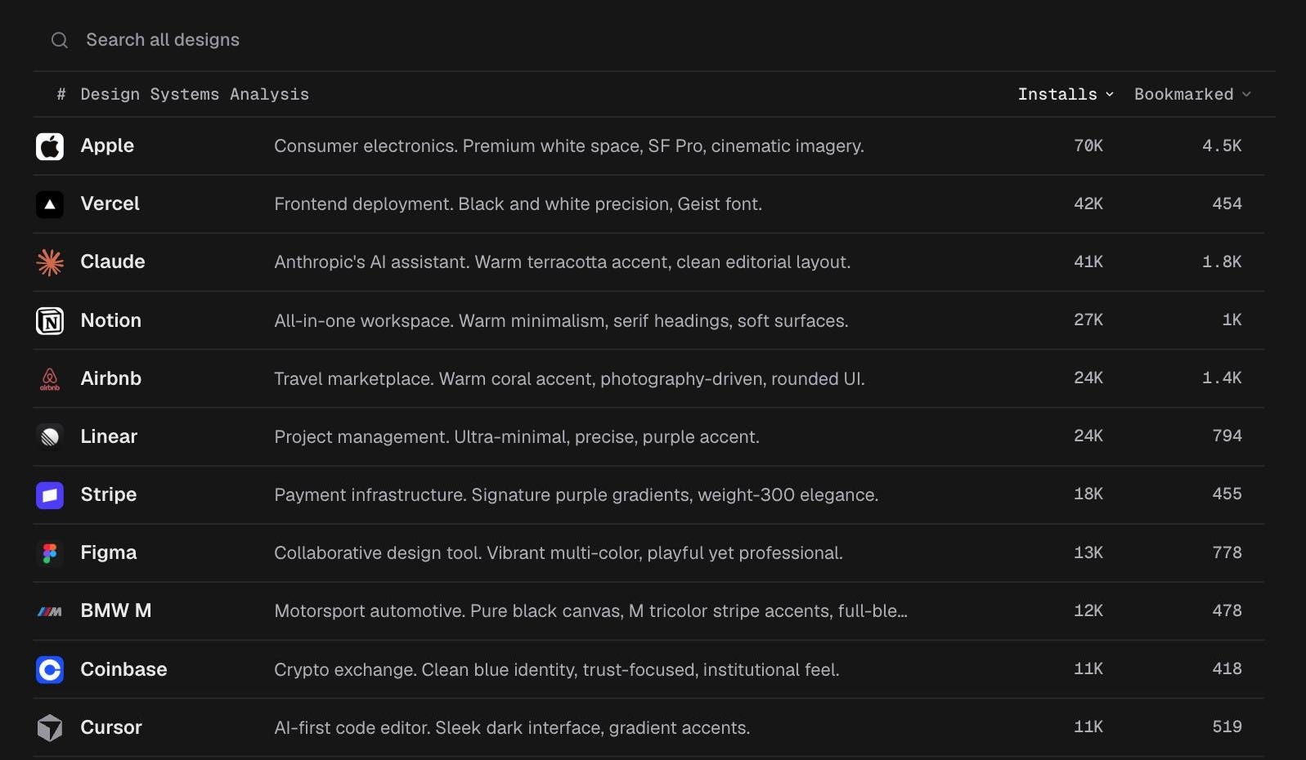The height and width of the screenshot is (760, 1306).
Task: Click the Airbnb logo icon
Action: [x=50, y=379]
